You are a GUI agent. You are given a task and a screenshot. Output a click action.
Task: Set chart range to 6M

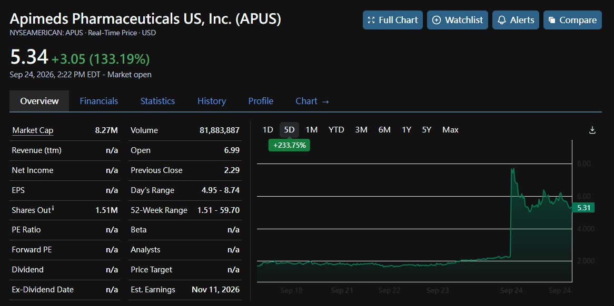coord(384,130)
